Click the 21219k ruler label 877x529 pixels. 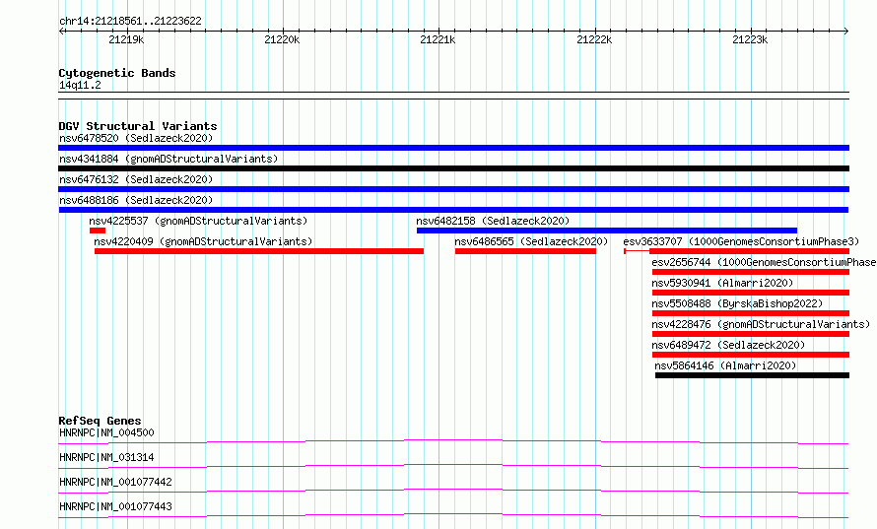(x=126, y=39)
